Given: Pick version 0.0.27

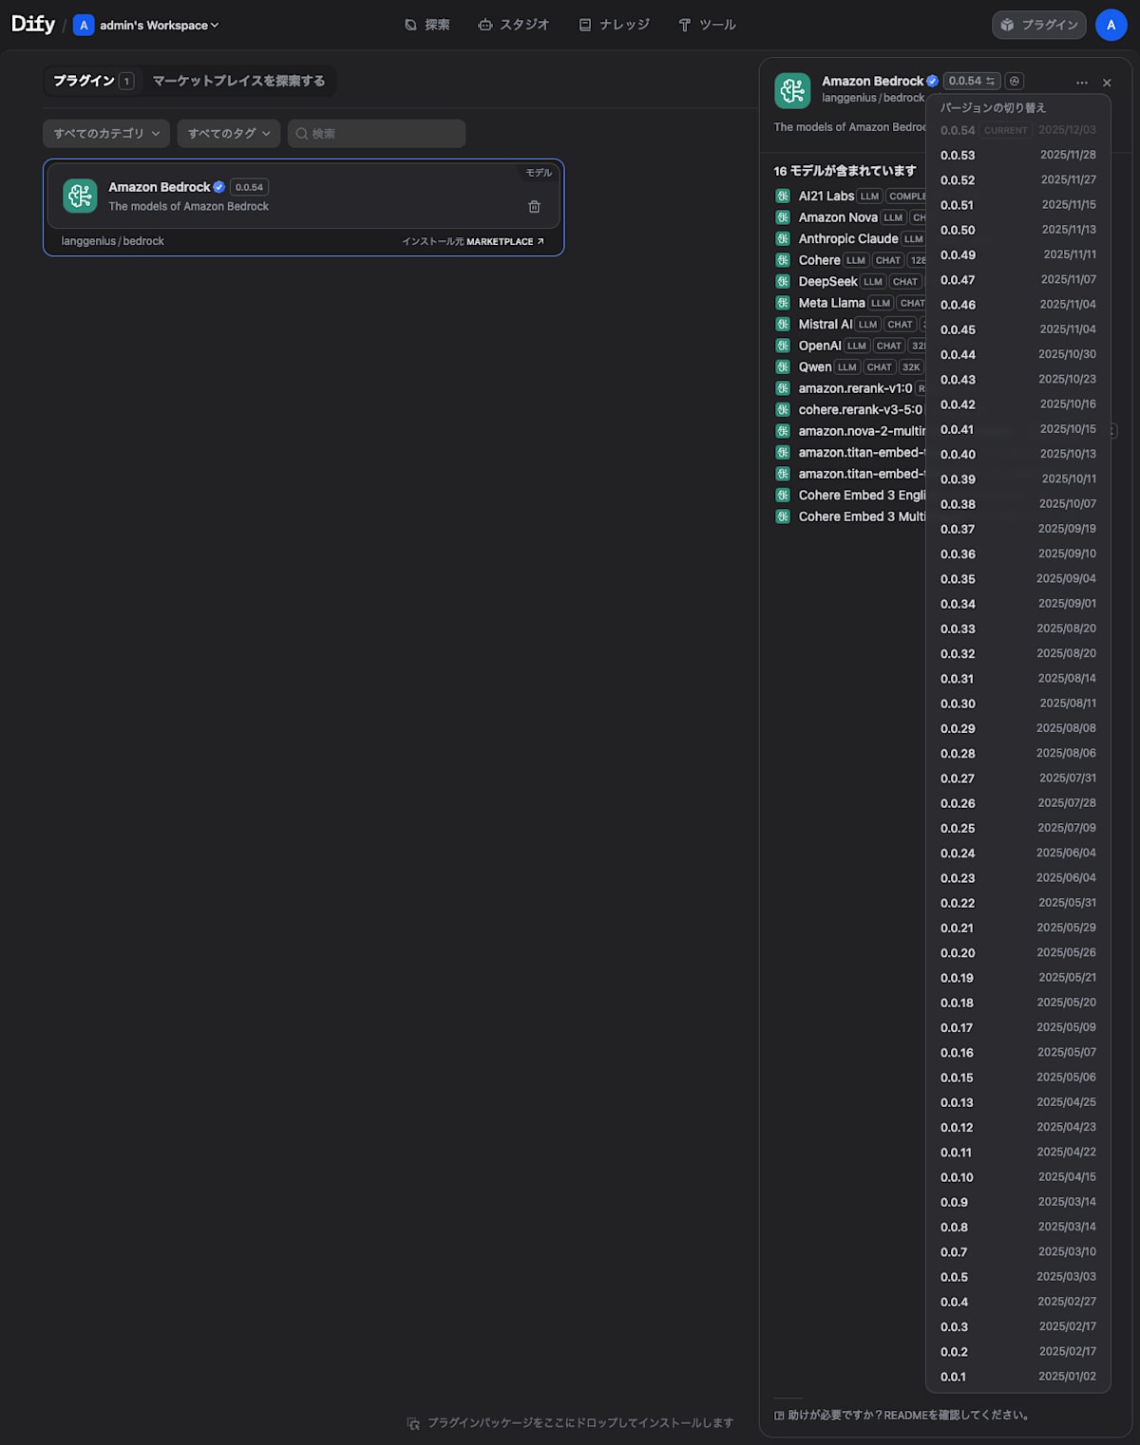Looking at the screenshot, I should 1018,778.
